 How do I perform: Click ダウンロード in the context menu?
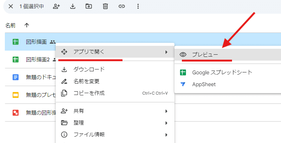115,69
